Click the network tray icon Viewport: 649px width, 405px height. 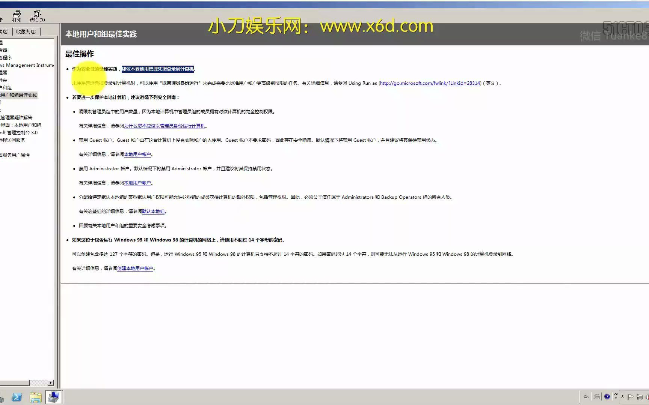(x=640, y=397)
